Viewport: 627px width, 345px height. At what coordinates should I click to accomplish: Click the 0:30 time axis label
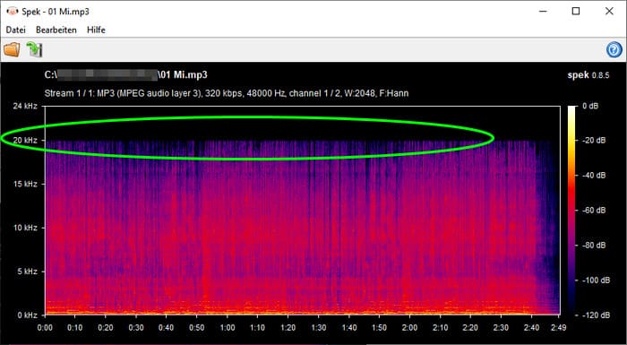pos(136,328)
